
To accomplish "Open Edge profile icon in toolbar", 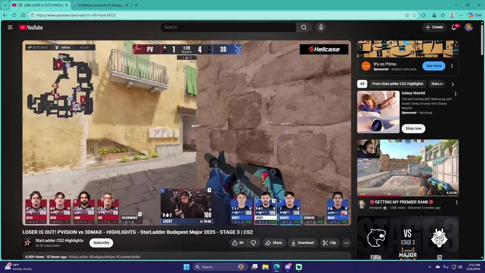I will (452, 15).
